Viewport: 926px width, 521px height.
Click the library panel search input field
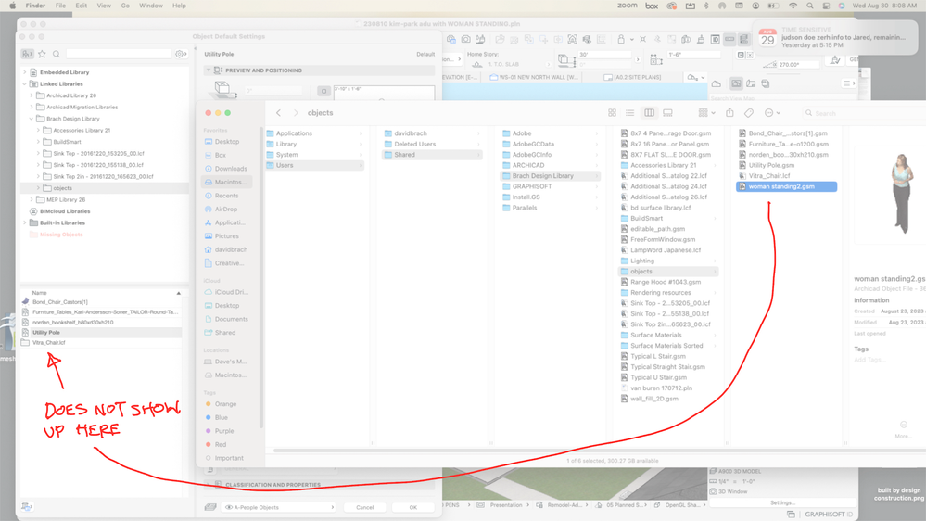click(x=119, y=54)
